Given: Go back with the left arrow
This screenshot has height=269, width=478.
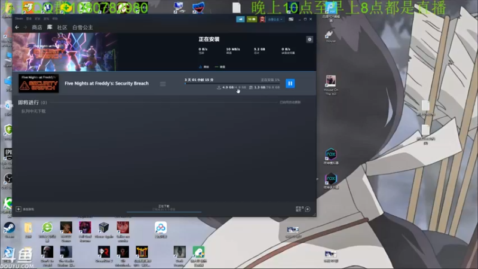Looking at the screenshot, I should tap(17, 27).
